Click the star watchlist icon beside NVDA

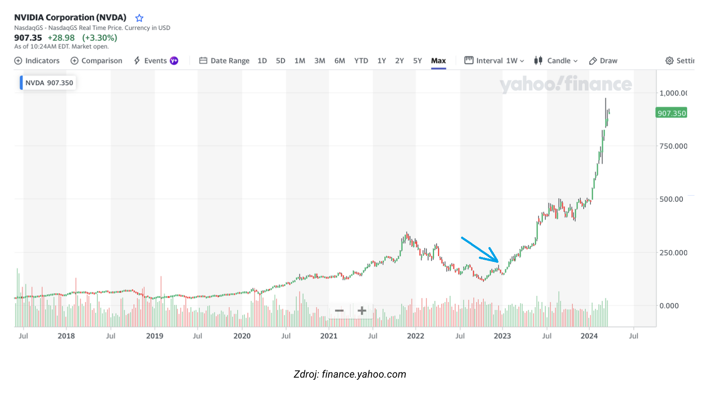(x=139, y=18)
